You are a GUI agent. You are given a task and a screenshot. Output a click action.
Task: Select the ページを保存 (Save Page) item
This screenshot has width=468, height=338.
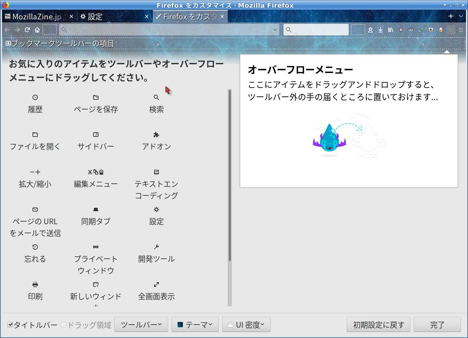click(96, 104)
